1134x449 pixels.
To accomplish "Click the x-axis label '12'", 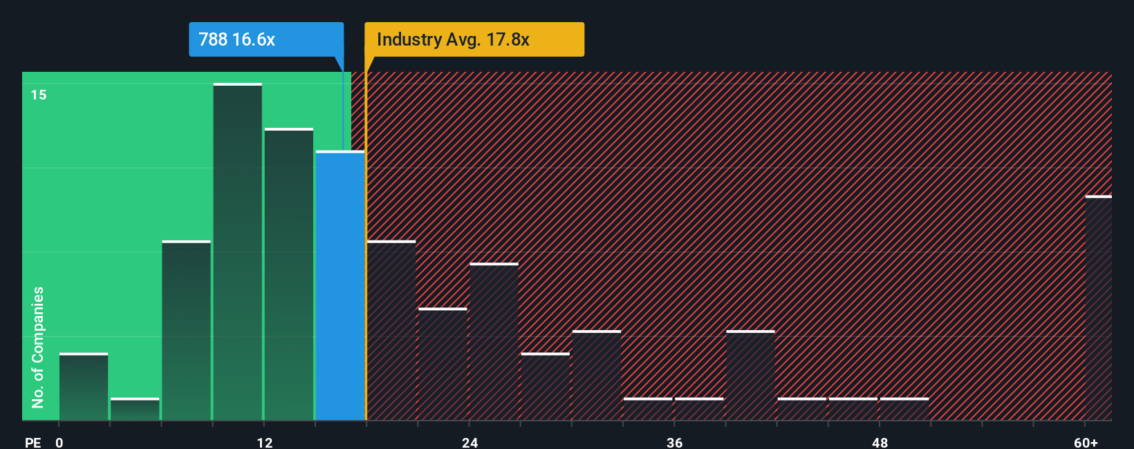I will (x=265, y=442).
